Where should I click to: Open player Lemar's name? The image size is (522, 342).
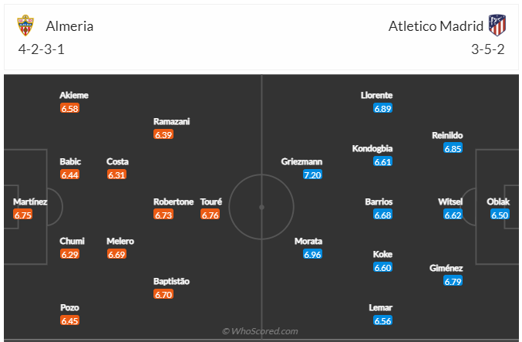coord(381,307)
